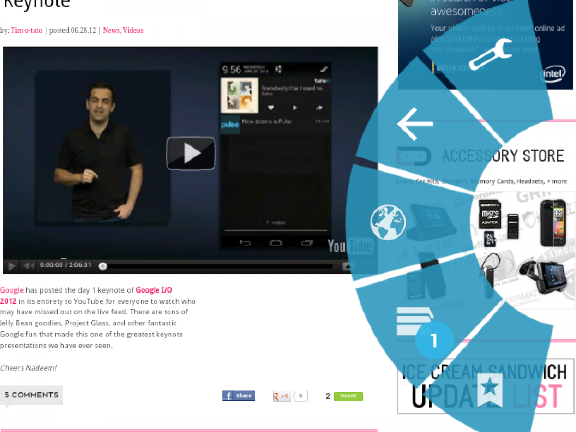Click the small play button in video bar

coord(12,265)
